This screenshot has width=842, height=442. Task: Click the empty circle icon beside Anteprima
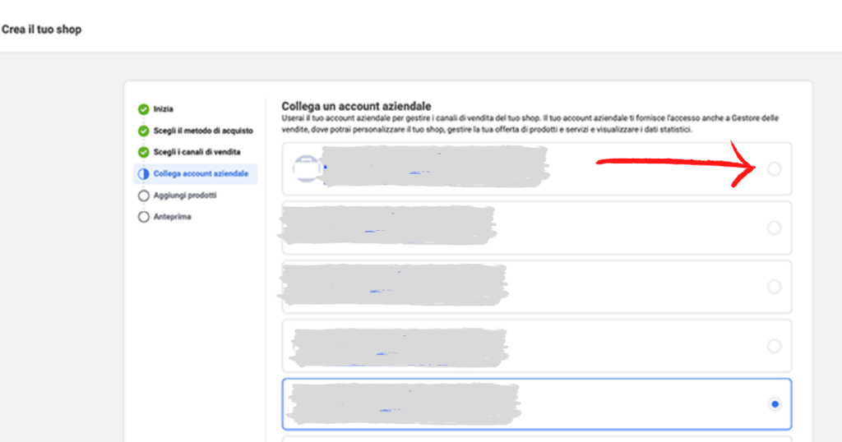click(x=143, y=217)
